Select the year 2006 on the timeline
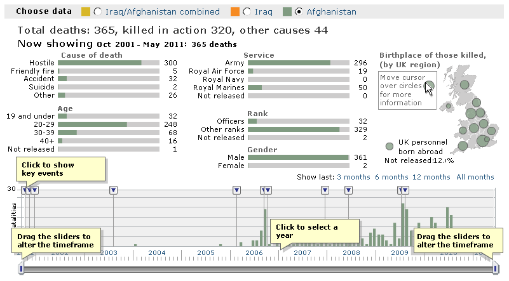The image size is (509, 281). pyautogui.click(x=254, y=252)
